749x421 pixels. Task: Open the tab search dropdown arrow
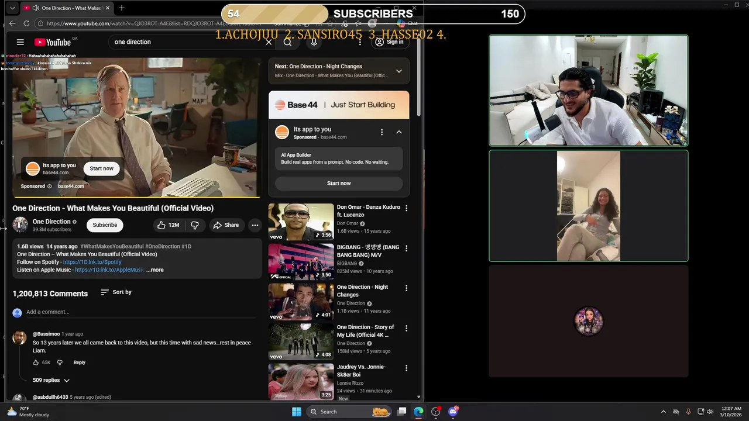[x=12, y=8]
